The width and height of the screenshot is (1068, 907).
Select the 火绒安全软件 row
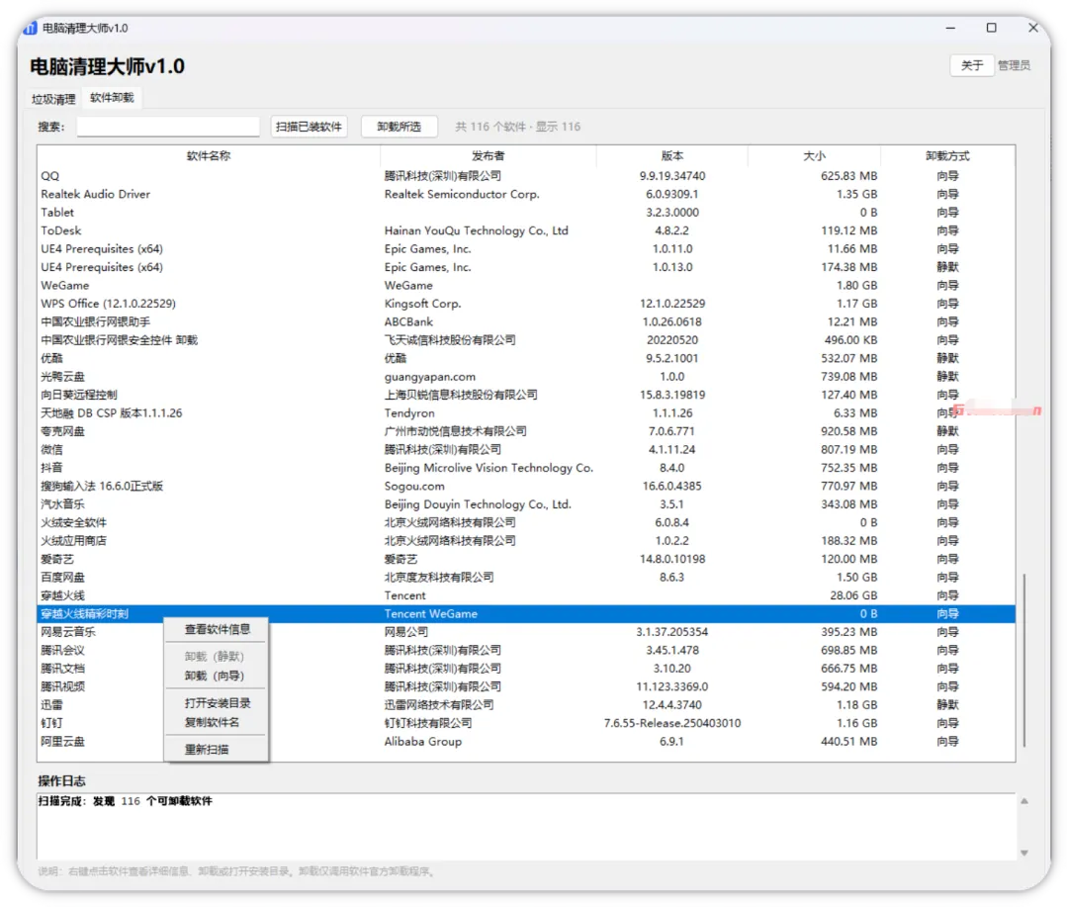tap(526, 522)
